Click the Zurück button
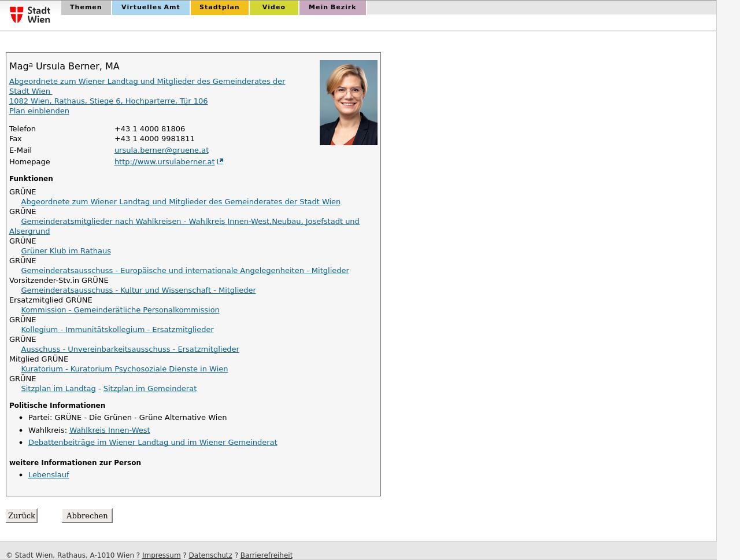 click(22, 515)
